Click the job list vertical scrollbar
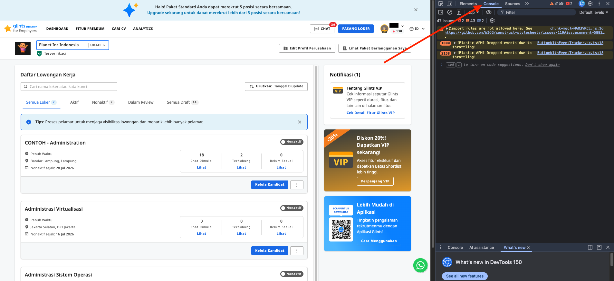Image resolution: width=614 pixels, height=281 pixels. click(x=316, y=173)
